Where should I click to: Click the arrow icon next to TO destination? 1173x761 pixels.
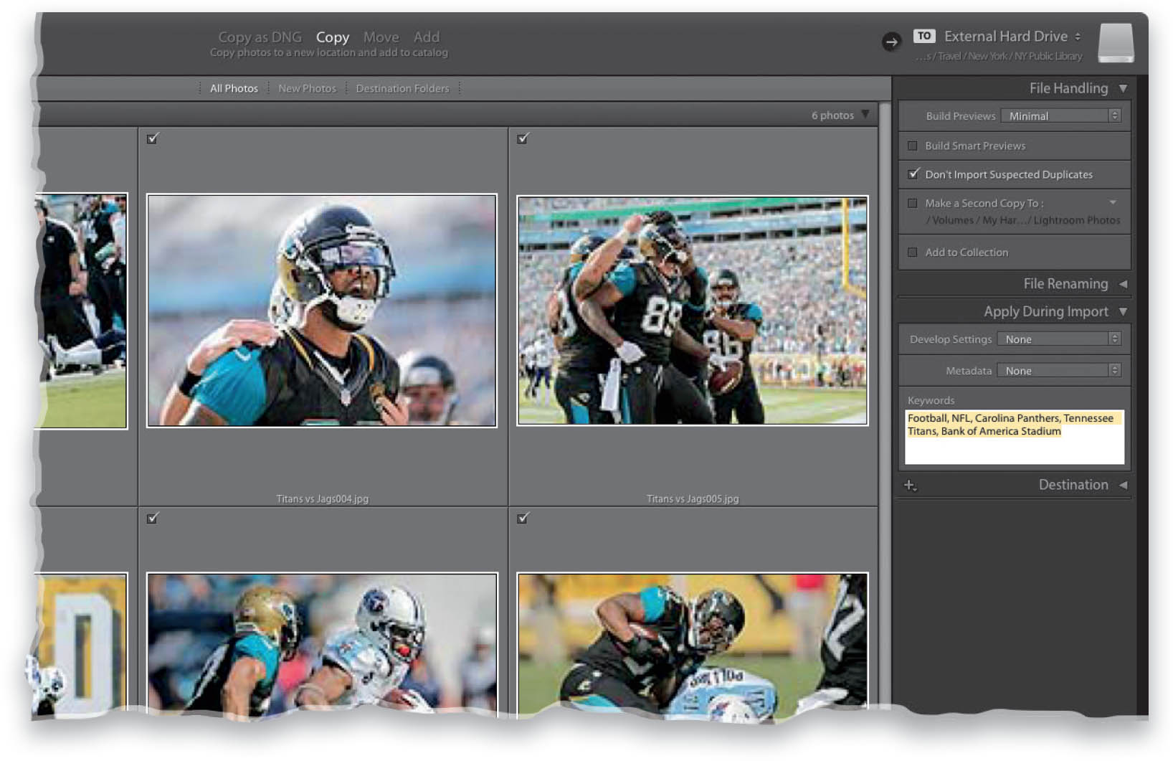click(x=891, y=42)
